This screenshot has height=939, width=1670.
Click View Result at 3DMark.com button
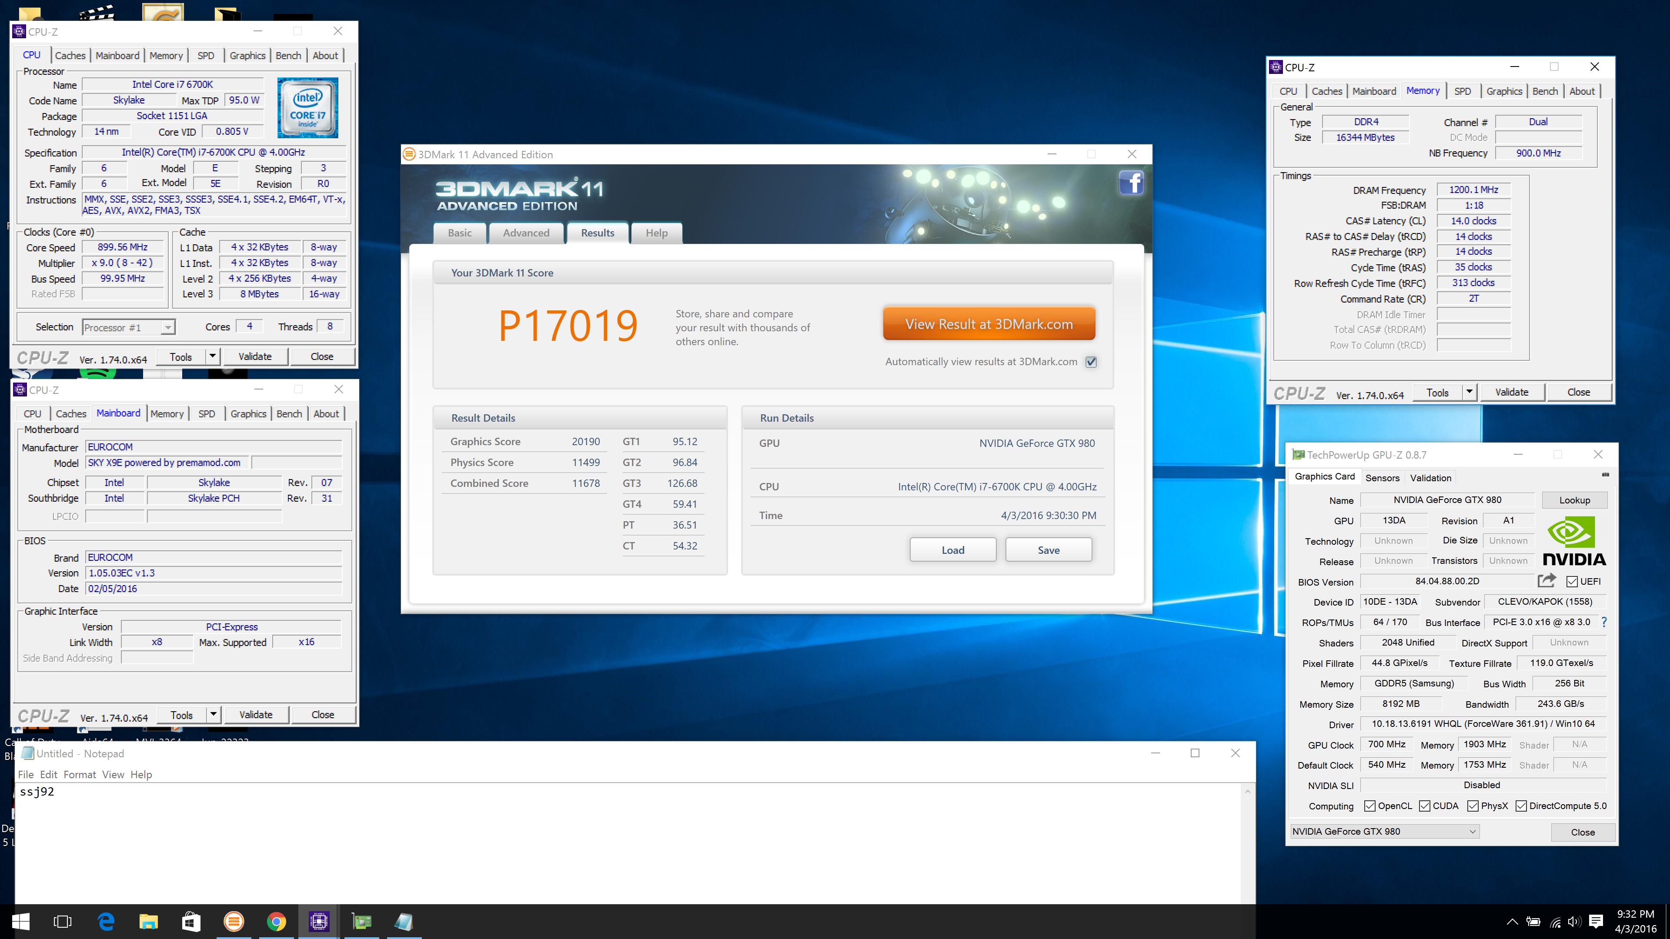tap(989, 324)
